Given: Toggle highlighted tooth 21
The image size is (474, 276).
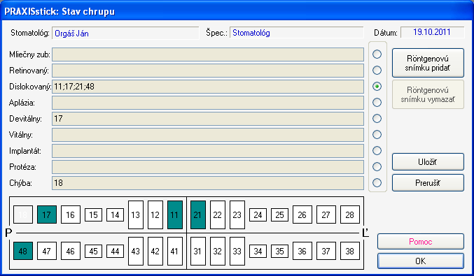Looking at the screenshot, I should (x=198, y=215).
